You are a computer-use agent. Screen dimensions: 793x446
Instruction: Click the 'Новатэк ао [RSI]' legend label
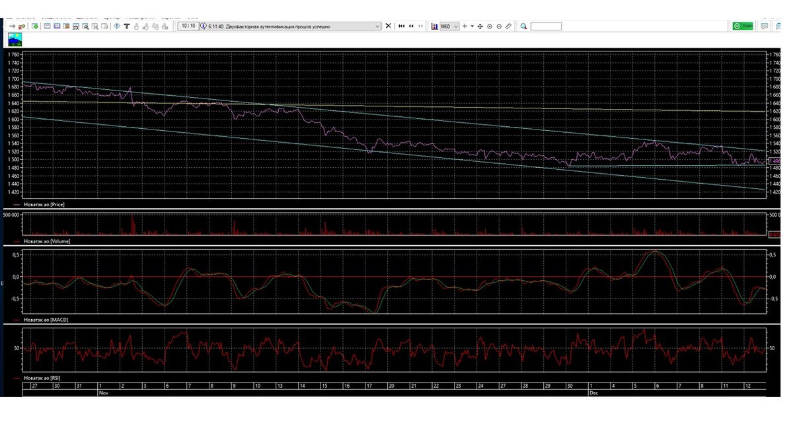click(43, 378)
